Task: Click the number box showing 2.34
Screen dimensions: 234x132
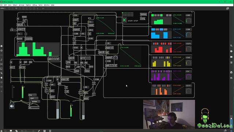Action: pyautogui.click(x=76, y=15)
